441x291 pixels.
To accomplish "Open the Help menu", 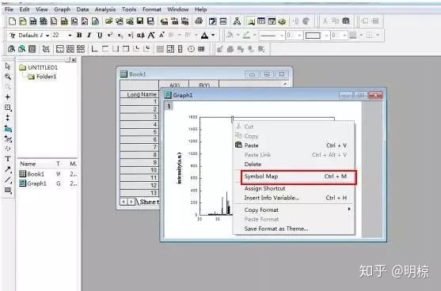I will pyautogui.click(x=200, y=9).
